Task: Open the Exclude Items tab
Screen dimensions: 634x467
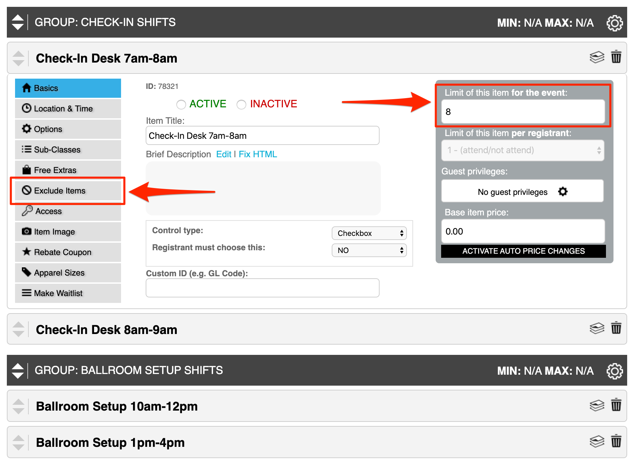Action: pyautogui.click(x=68, y=191)
